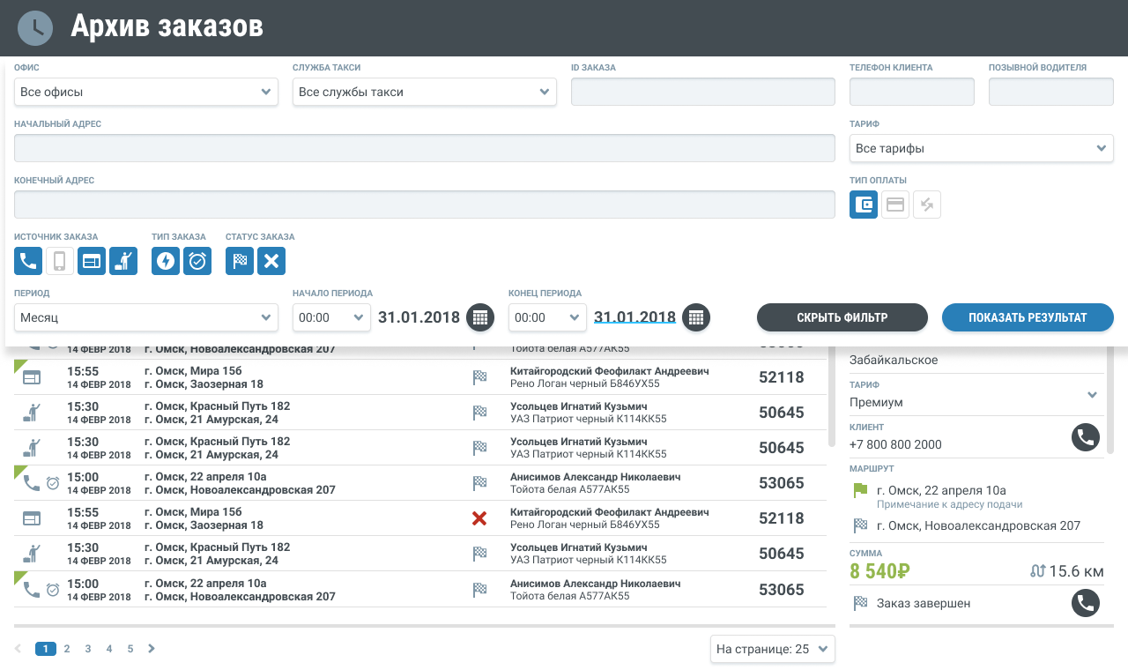Toggle the cancelled order status X filter
Viewport: 1128px width, 670px height.
click(x=271, y=261)
